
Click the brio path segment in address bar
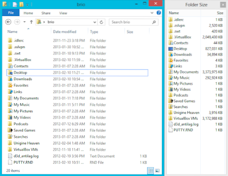51,22
